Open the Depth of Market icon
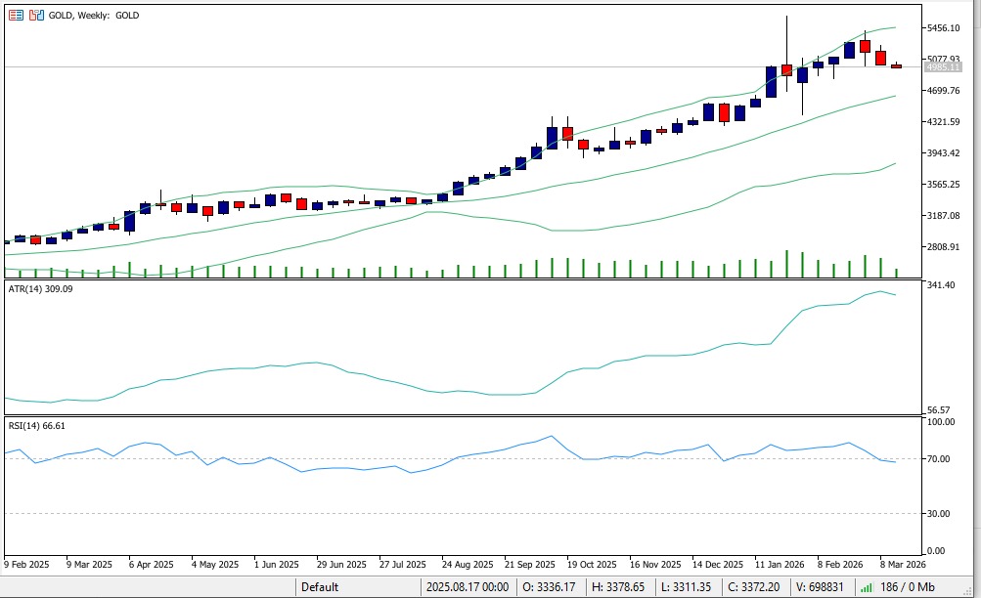 pyautogui.click(x=36, y=16)
